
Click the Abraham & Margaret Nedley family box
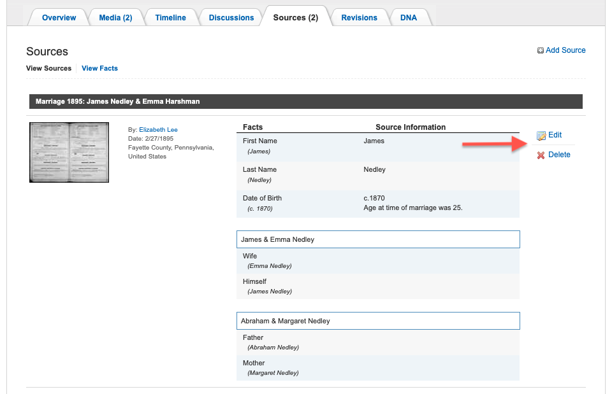(378, 321)
